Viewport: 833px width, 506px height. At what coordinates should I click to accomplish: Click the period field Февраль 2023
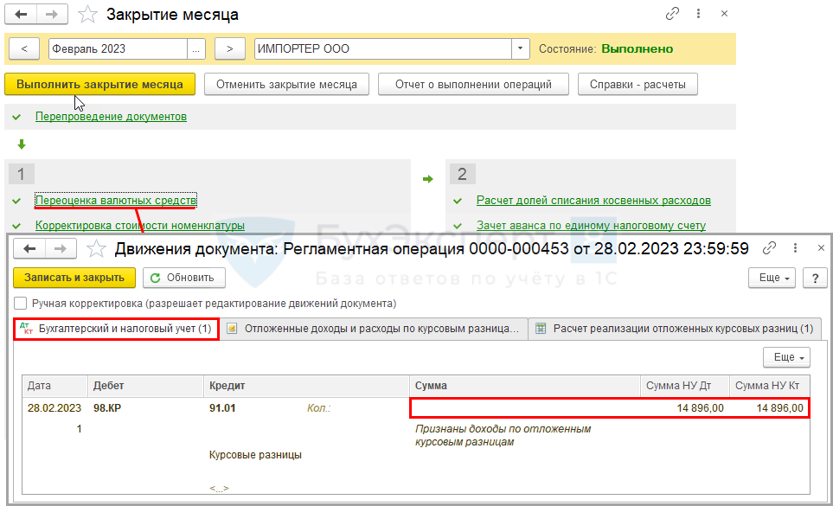[118, 48]
